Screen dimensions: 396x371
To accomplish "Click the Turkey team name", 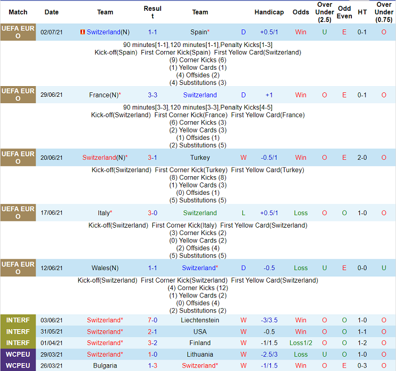I will click(x=200, y=157).
